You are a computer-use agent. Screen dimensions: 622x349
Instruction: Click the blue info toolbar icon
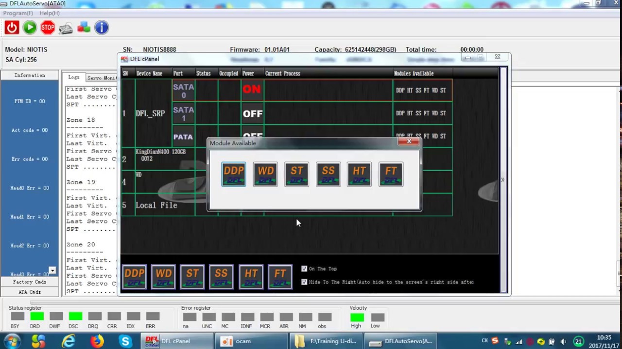coord(102,28)
